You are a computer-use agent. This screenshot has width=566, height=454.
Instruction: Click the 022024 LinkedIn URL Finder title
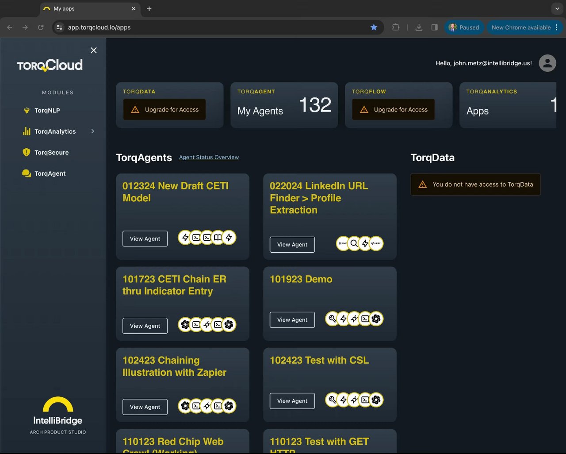[x=319, y=198]
